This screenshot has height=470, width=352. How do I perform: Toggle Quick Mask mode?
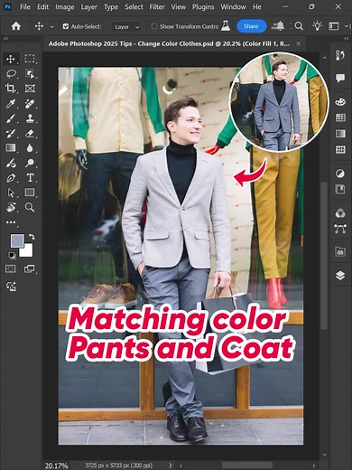tap(11, 268)
